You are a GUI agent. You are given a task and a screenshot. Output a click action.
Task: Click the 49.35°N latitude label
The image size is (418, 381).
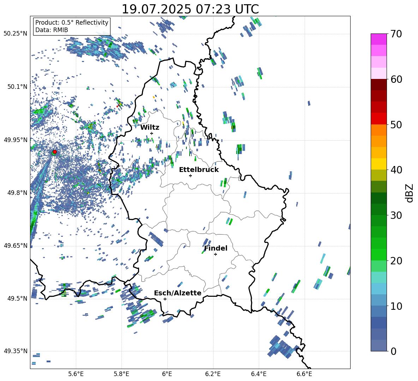coord(16,351)
